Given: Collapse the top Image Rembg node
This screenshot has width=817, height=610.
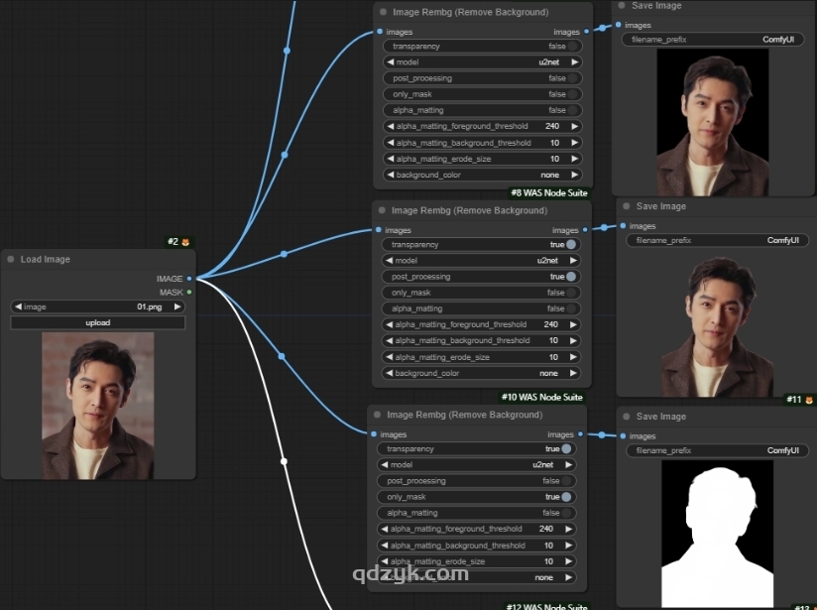Looking at the screenshot, I should point(382,12).
